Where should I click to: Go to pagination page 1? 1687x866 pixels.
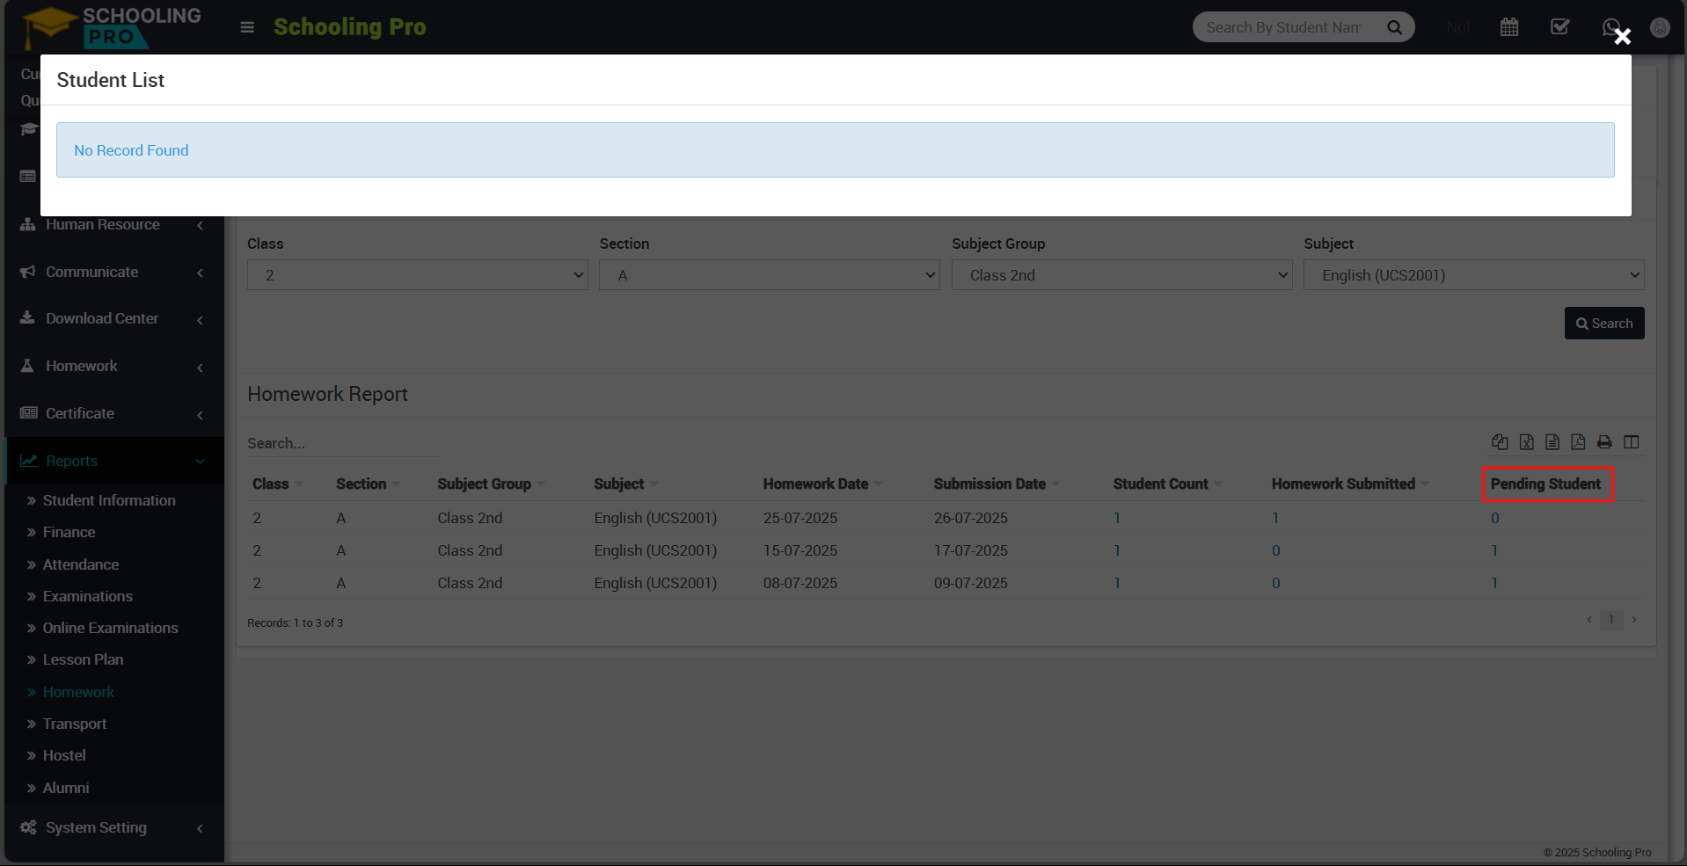[1611, 620]
